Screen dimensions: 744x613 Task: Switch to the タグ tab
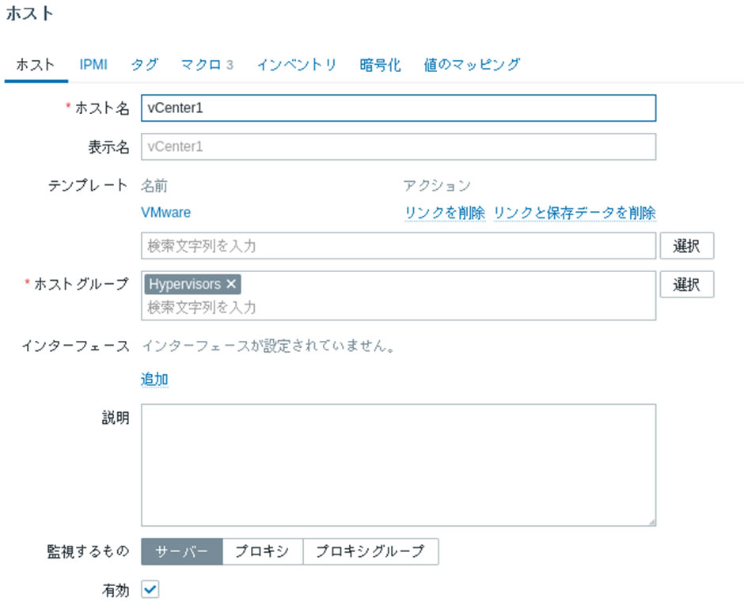pos(144,65)
